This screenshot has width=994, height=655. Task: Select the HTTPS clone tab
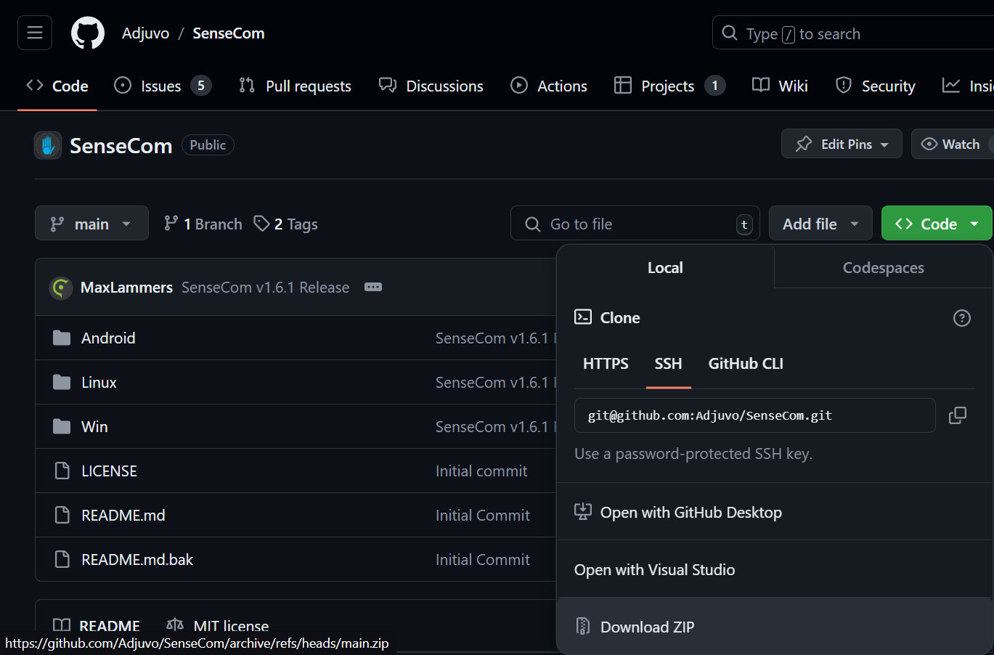(x=606, y=364)
